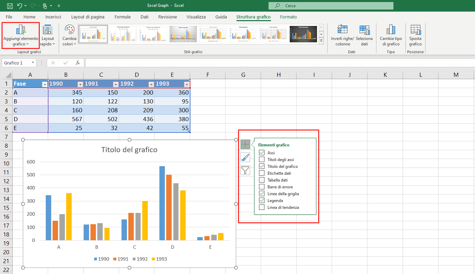Image resolution: width=475 pixels, height=274 pixels.
Task: Click in the Cerca search box
Action: [x=331, y=6]
